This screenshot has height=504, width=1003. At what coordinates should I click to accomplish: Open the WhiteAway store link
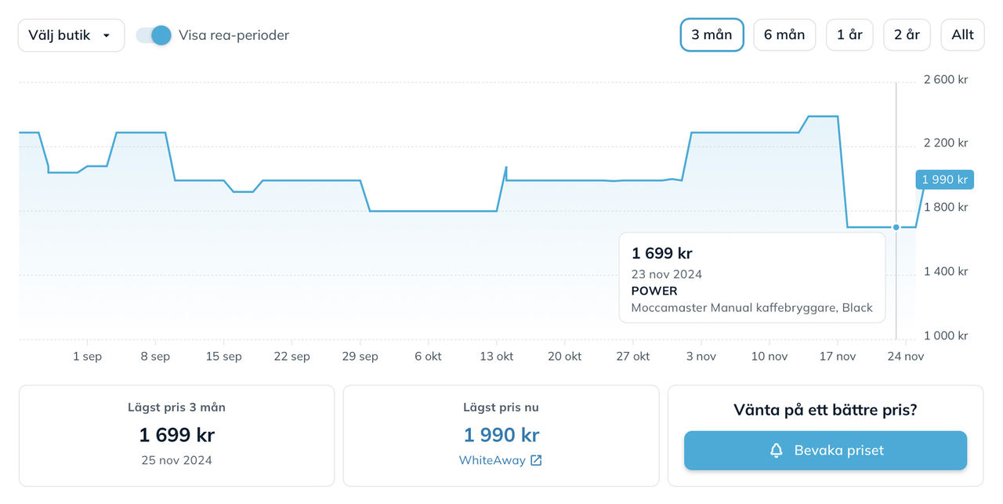[x=492, y=460]
